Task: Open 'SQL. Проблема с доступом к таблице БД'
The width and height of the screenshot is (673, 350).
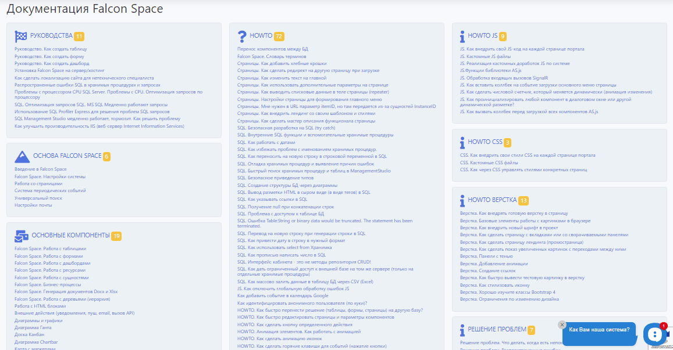Action: [281, 214]
